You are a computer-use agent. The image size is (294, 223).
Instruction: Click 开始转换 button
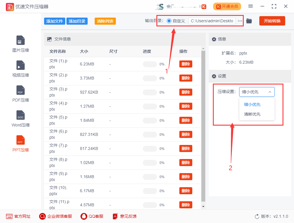click(272, 21)
